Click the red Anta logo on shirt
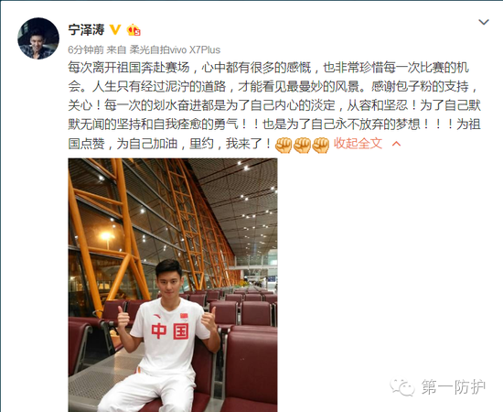The width and height of the screenshot is (503, 412). 157,316
